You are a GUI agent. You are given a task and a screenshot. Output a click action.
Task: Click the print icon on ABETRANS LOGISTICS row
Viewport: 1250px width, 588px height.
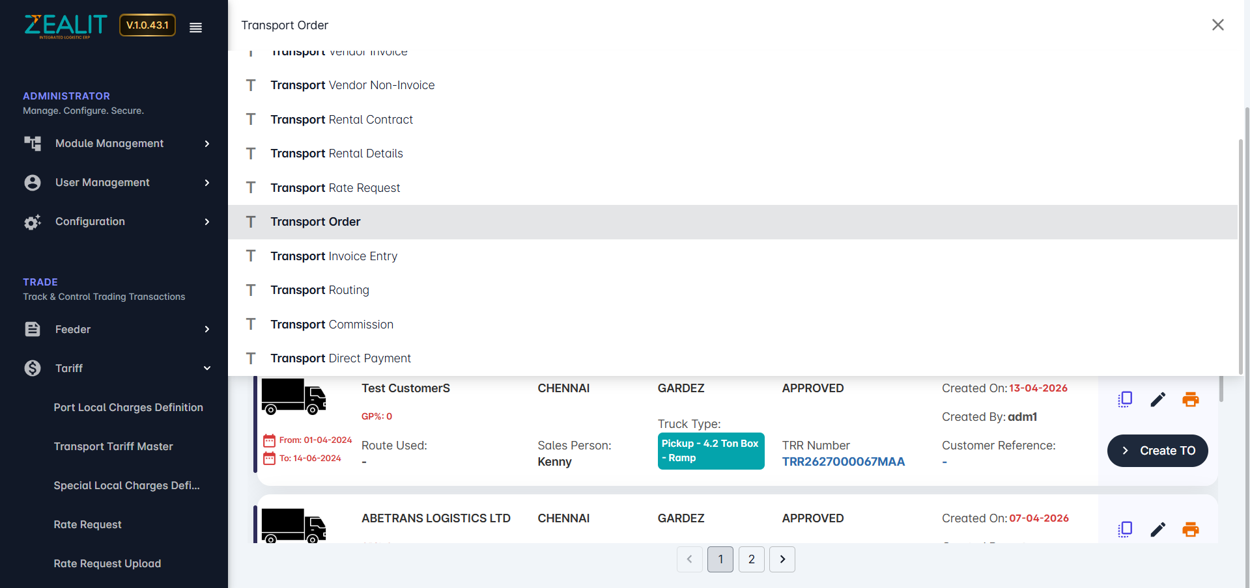pos(1190,529)
